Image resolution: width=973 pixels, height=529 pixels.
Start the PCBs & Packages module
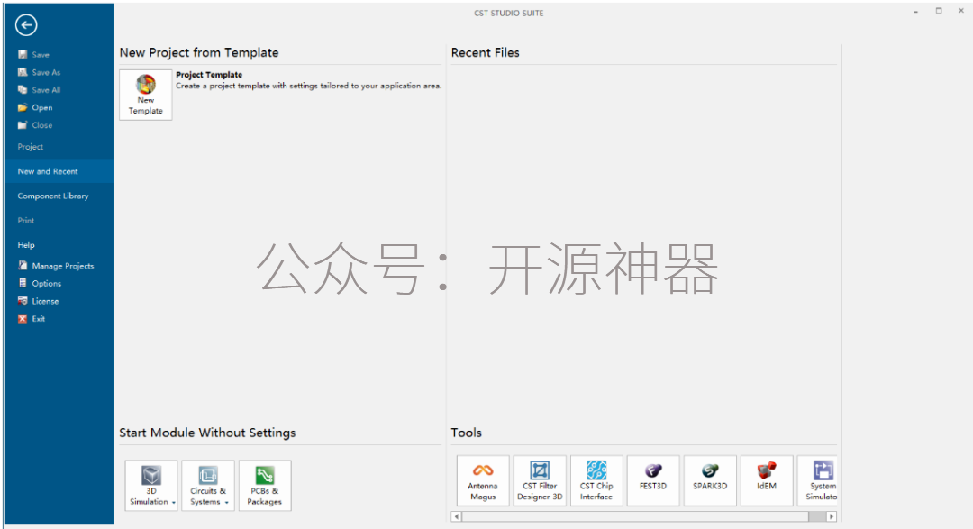pos(265,486)
